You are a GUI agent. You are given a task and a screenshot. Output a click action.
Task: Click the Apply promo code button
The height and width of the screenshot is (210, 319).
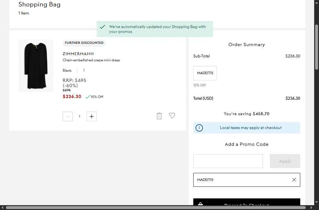click(285, 161)
